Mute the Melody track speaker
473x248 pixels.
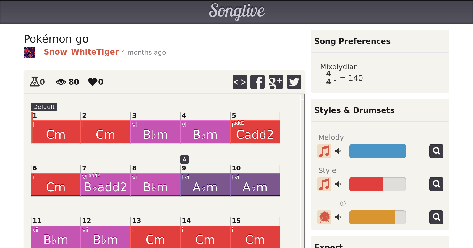point(338,151)
